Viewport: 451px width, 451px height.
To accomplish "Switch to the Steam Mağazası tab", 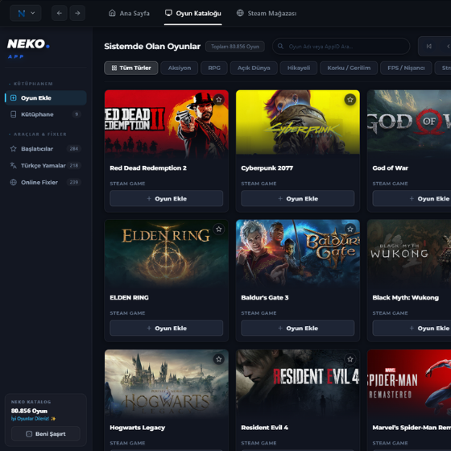I will coord(267,13).
